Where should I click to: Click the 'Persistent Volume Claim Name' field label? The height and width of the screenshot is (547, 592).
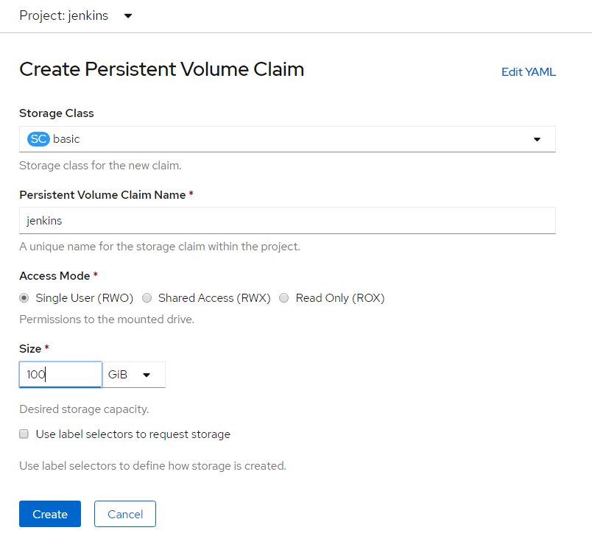(106, 194)
